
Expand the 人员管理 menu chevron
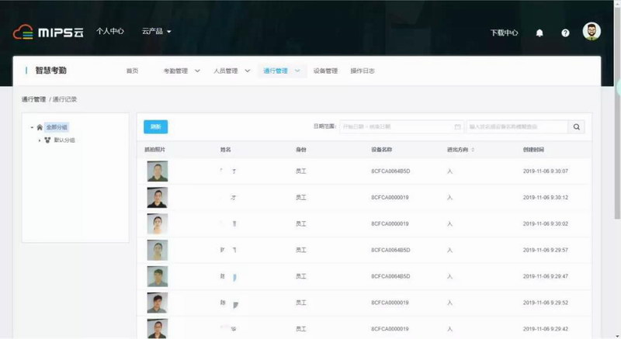(x=248, y=71)
